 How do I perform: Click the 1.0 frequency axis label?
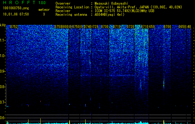(3, 56)
